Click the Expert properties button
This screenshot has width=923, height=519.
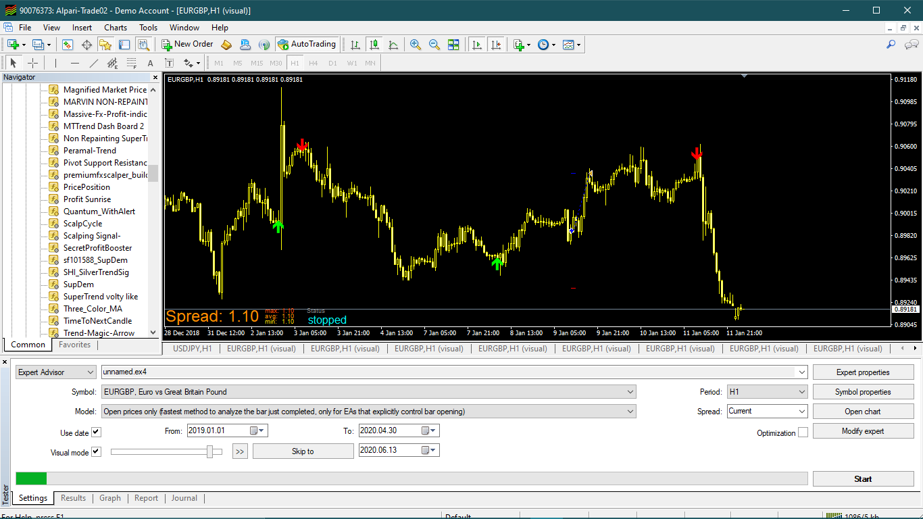click(x=863, y=372)
